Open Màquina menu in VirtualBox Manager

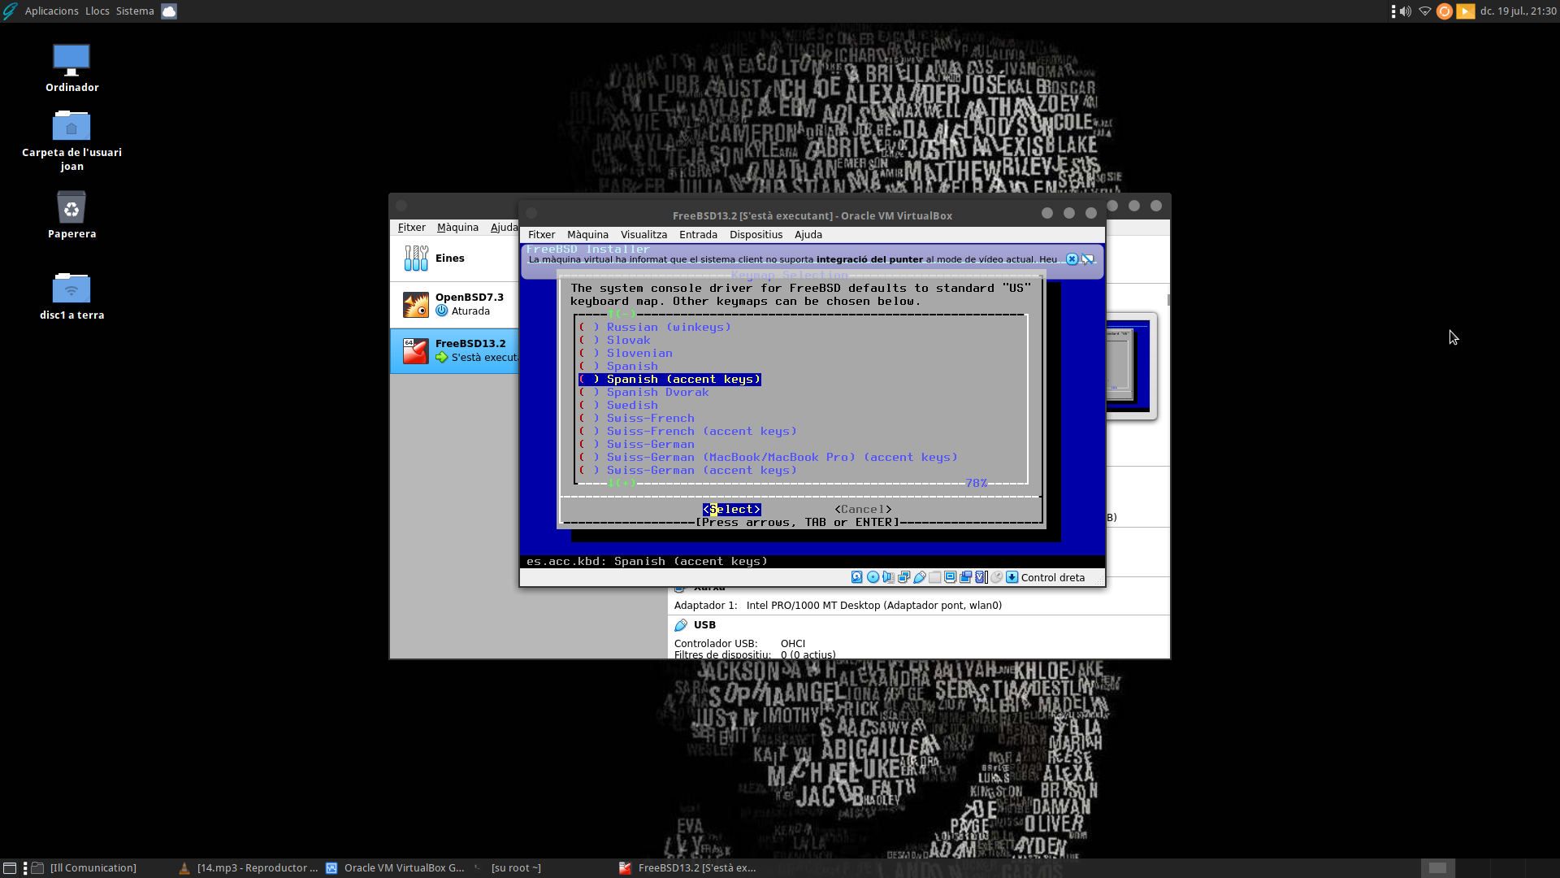coord(457,228)
